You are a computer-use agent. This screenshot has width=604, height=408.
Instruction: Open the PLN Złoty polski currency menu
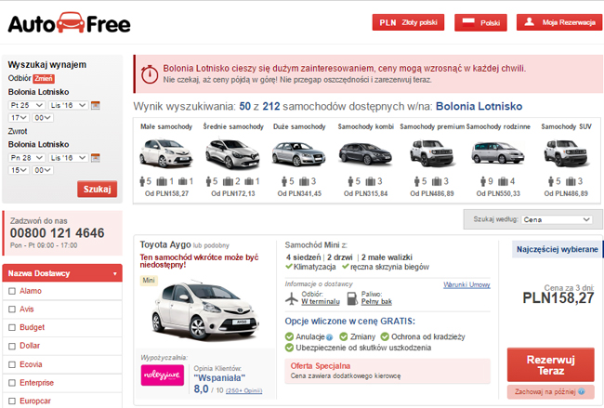408,22
